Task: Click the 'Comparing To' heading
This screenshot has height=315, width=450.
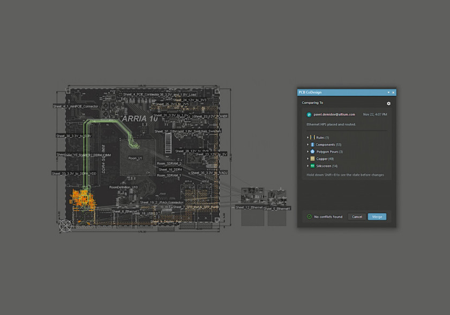Action: coord(312,103)
